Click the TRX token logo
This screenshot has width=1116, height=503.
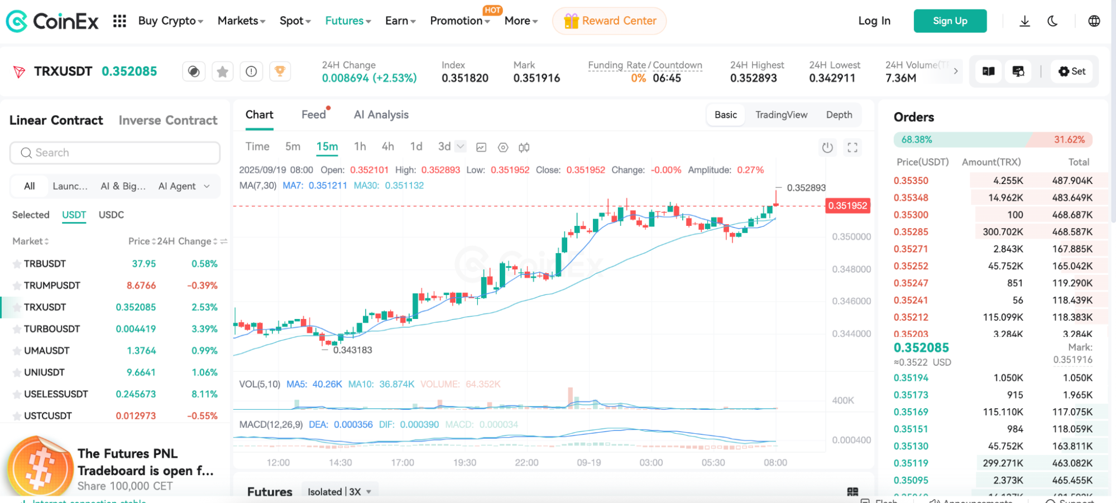point(19,71)
